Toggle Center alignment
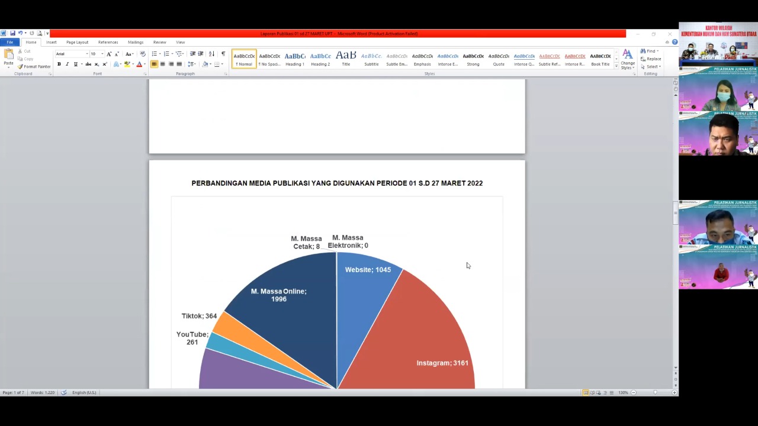This screenshot has width=758, height=426. pyautogui.click(x=162, y=64)
